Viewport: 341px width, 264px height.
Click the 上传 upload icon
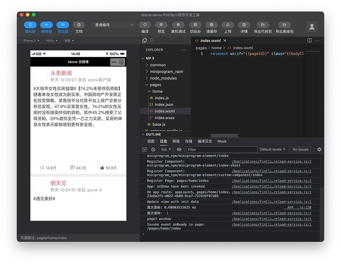pos(228,25)
